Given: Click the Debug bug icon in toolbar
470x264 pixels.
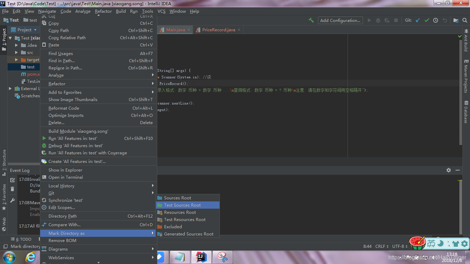Looking at the screenshot, I should pos(378,20).
